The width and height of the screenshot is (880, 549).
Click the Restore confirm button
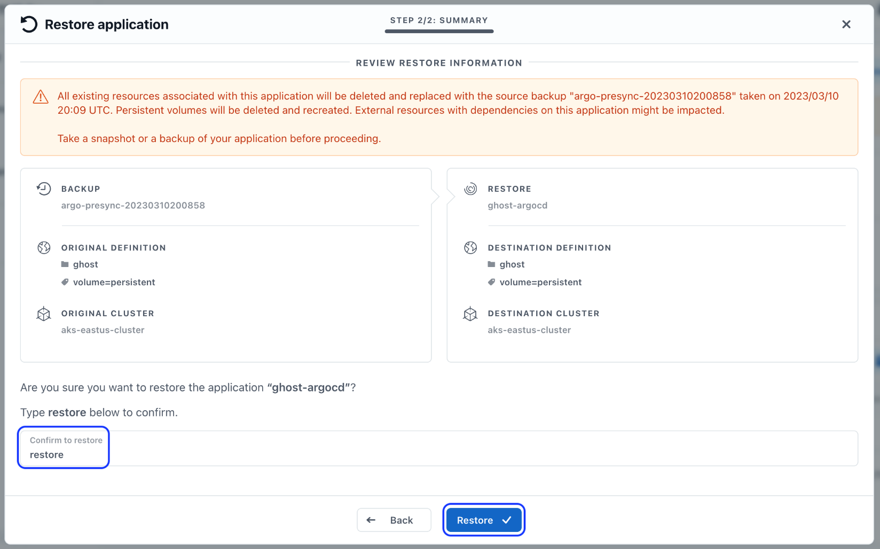click(x=484, y=520)
